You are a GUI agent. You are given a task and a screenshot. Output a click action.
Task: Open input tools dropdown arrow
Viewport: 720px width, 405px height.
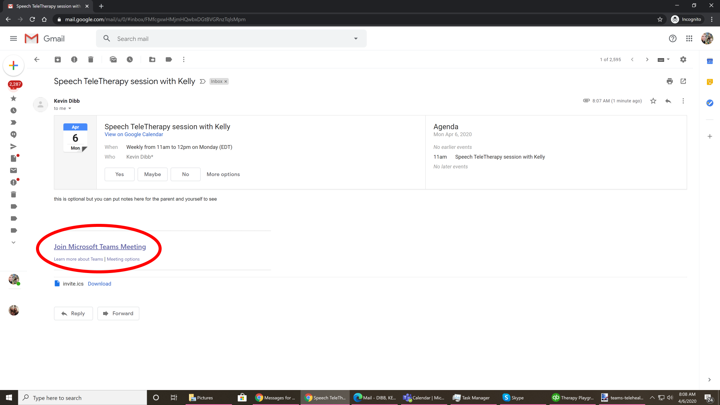[x=668, y=59]
